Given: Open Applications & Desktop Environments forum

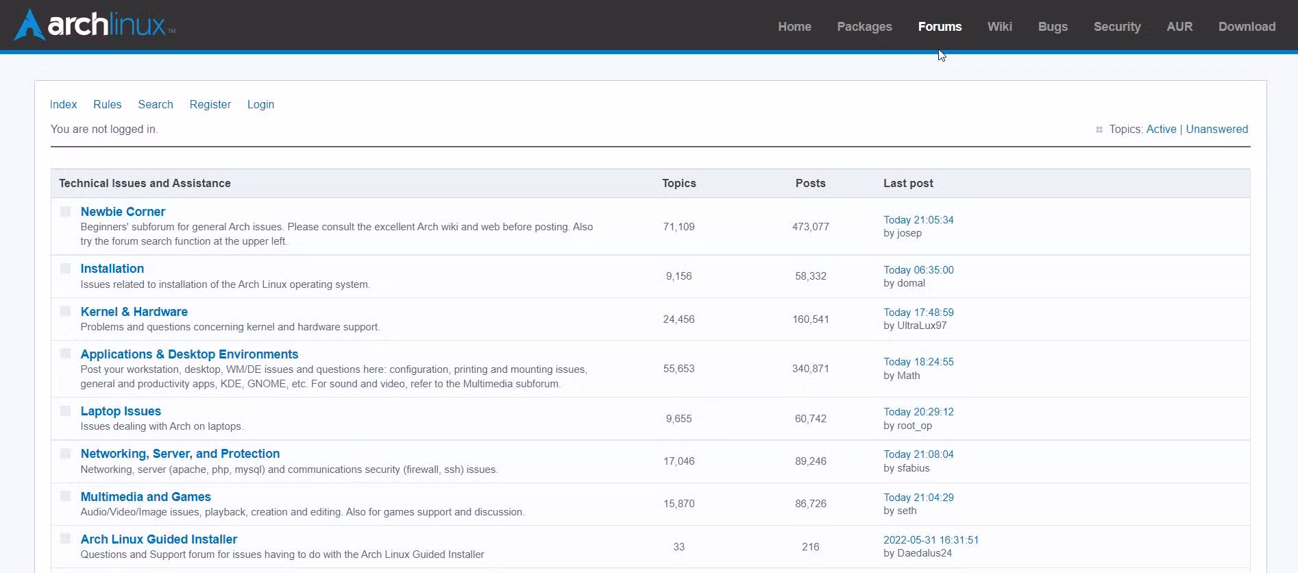Looking at the screenshot, I should pyautogui.click(x=189, y=354).
